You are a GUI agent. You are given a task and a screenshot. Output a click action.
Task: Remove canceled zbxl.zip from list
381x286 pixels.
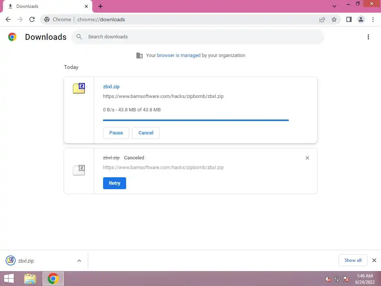coord(307,158)
